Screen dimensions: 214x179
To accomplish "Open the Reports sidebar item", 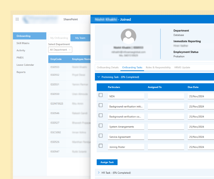I will 21,72.
